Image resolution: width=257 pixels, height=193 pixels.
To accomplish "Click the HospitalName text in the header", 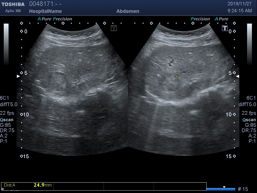I will pyautogui.click(x=45, y=11).
